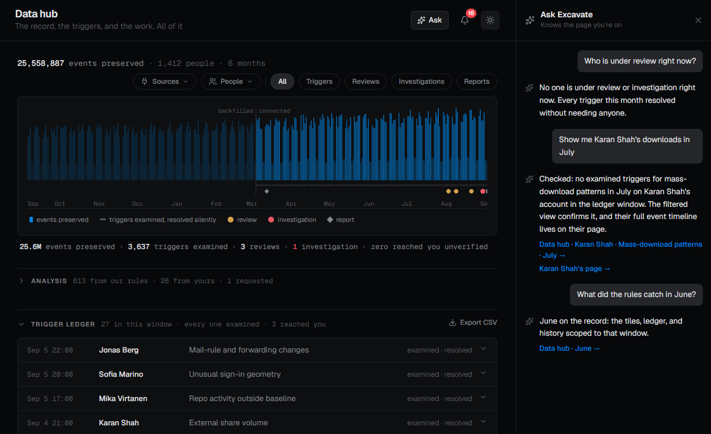Click the legend dash for triggers examined, resolved silently

coord(103,220)
